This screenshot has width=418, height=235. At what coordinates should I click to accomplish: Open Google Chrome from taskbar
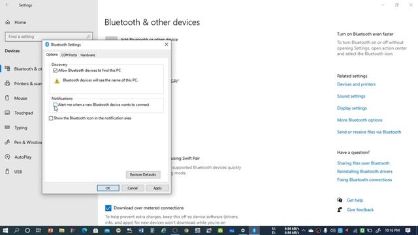point(186,230)
